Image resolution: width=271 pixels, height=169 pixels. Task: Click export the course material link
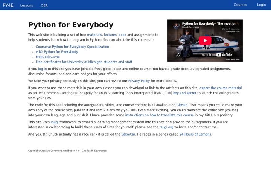click(221, 88)
